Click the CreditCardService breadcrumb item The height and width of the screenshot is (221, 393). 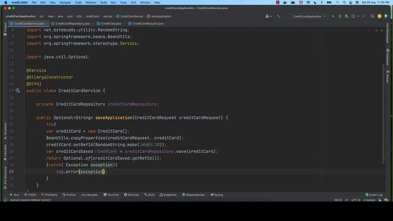point(130,17)
